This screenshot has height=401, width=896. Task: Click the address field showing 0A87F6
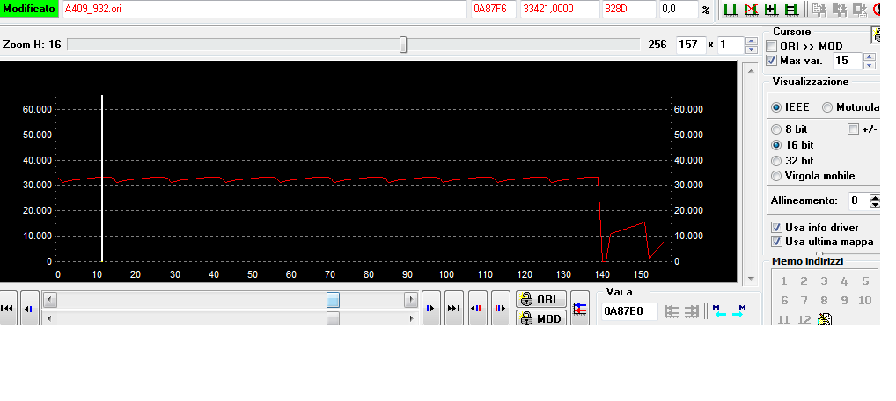(494, 9)
